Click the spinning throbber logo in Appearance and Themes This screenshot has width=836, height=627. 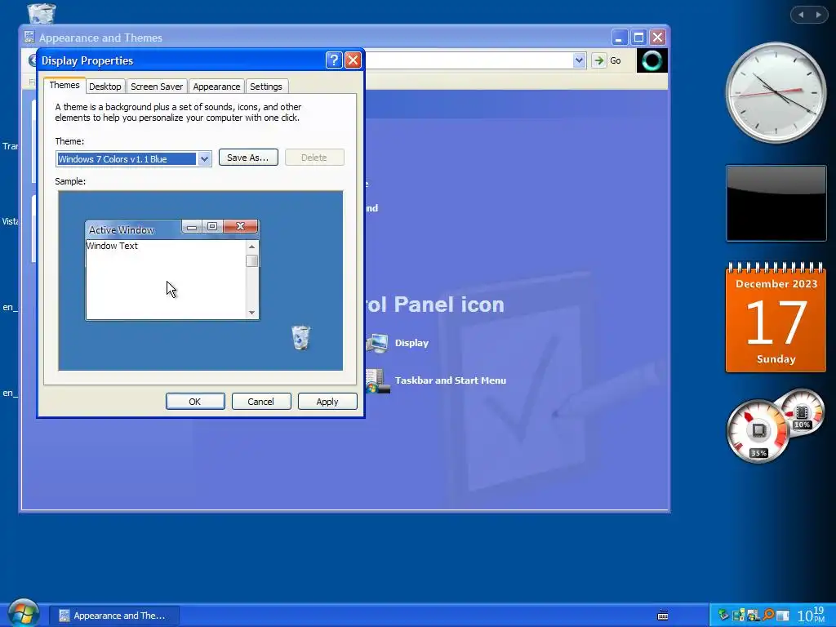[x=651, y=60]
